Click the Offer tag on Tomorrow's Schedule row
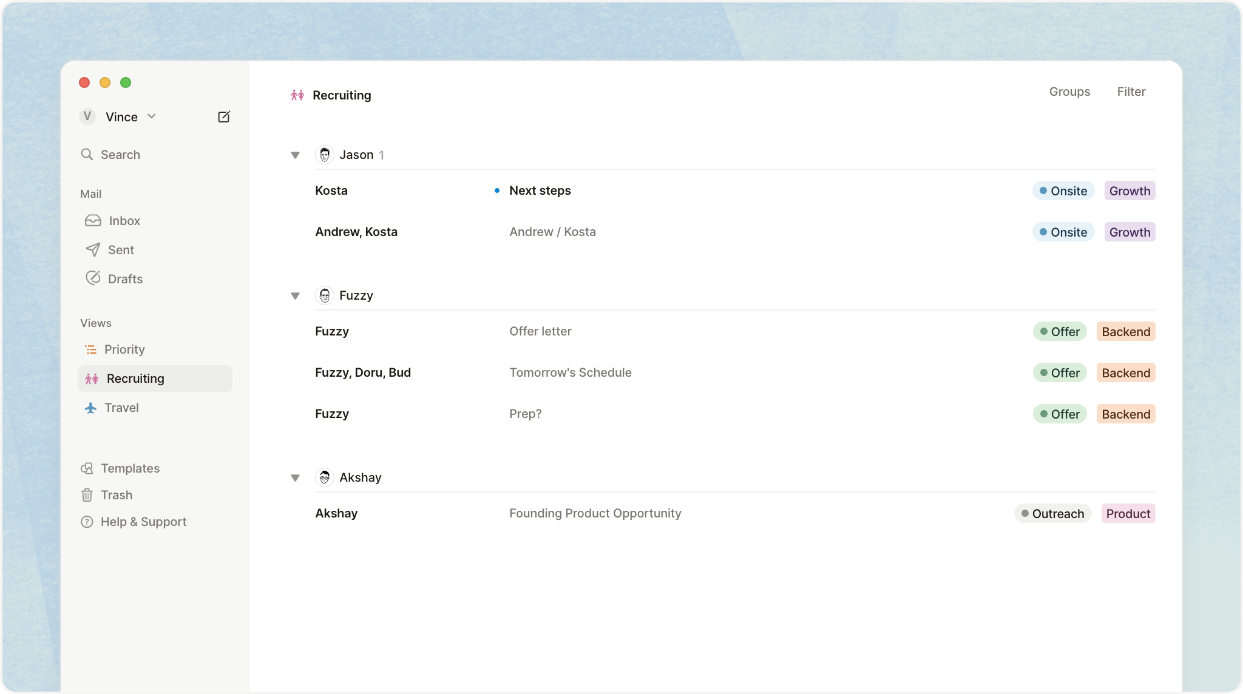 (x=1060, y=373)
